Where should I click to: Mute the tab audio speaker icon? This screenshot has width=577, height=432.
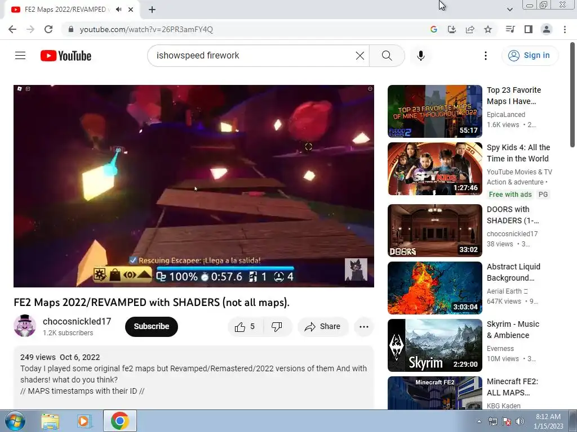118,10
